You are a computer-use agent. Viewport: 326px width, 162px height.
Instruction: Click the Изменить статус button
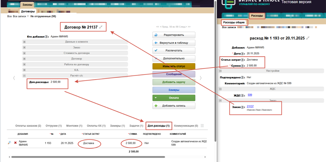(x=174, y=66)
